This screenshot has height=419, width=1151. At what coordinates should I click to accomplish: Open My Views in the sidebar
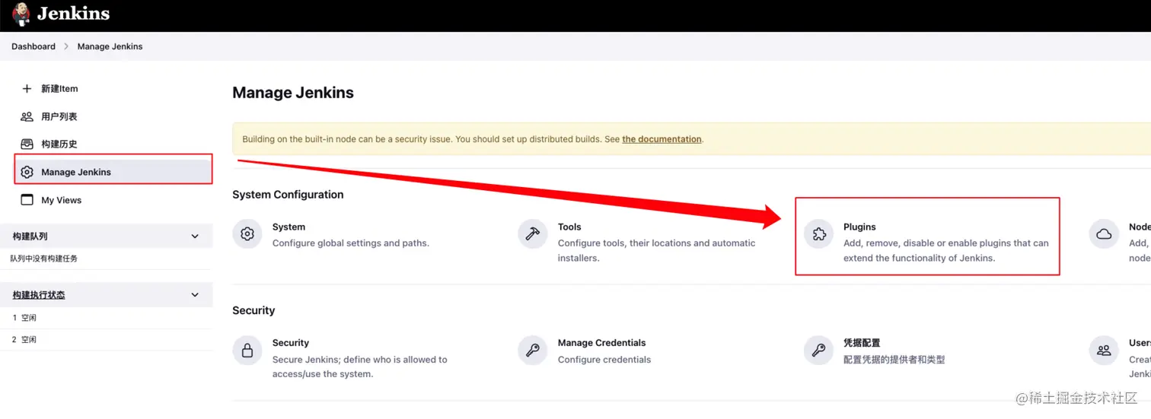point(61,201)
